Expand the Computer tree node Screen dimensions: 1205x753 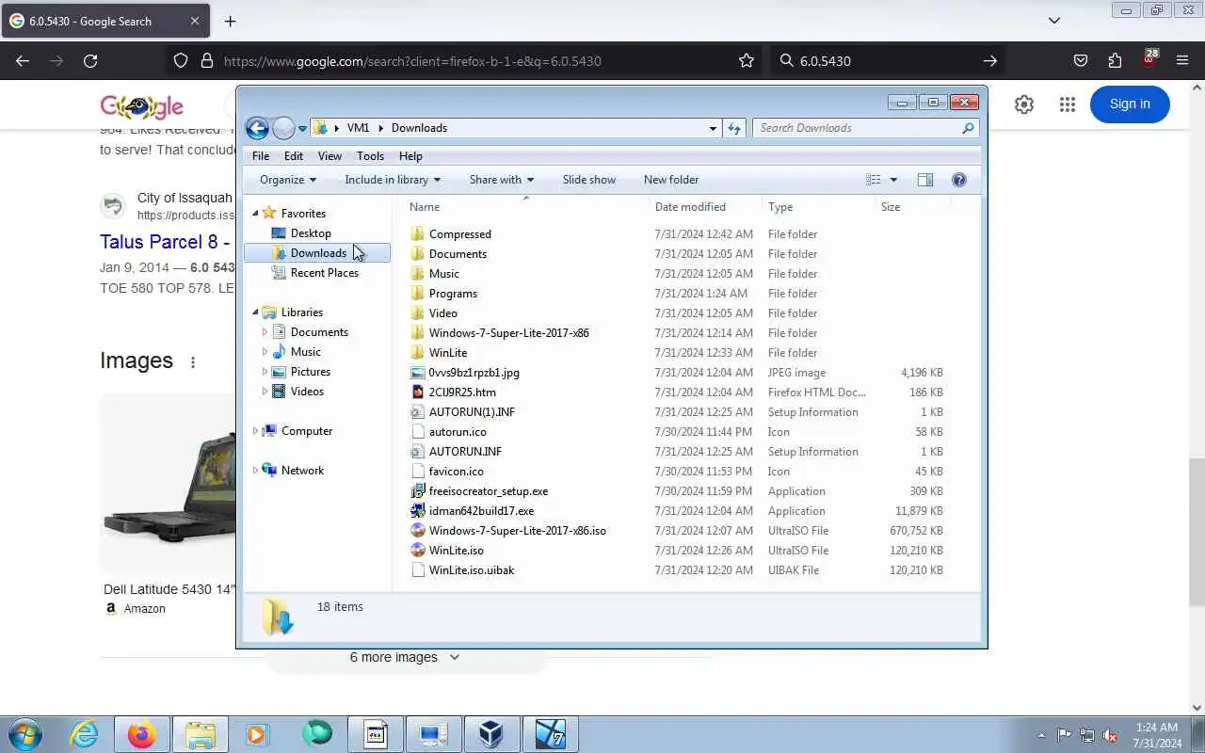tap(255, 431)
